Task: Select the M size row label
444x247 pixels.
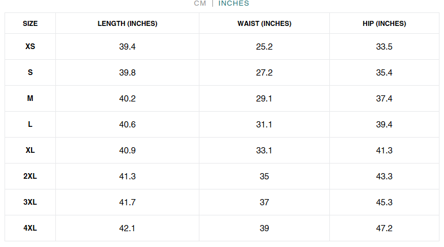Action: tap(31, 98)
